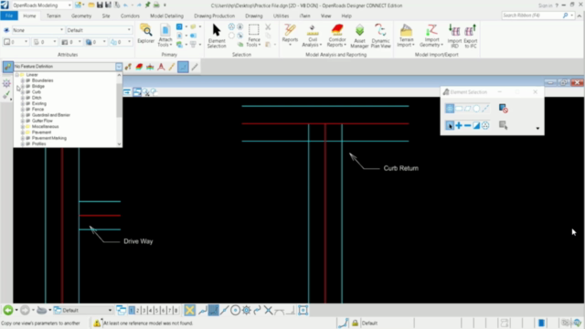Toggle the highlighted chain tool in feature toolbar

tap(183, 67)
